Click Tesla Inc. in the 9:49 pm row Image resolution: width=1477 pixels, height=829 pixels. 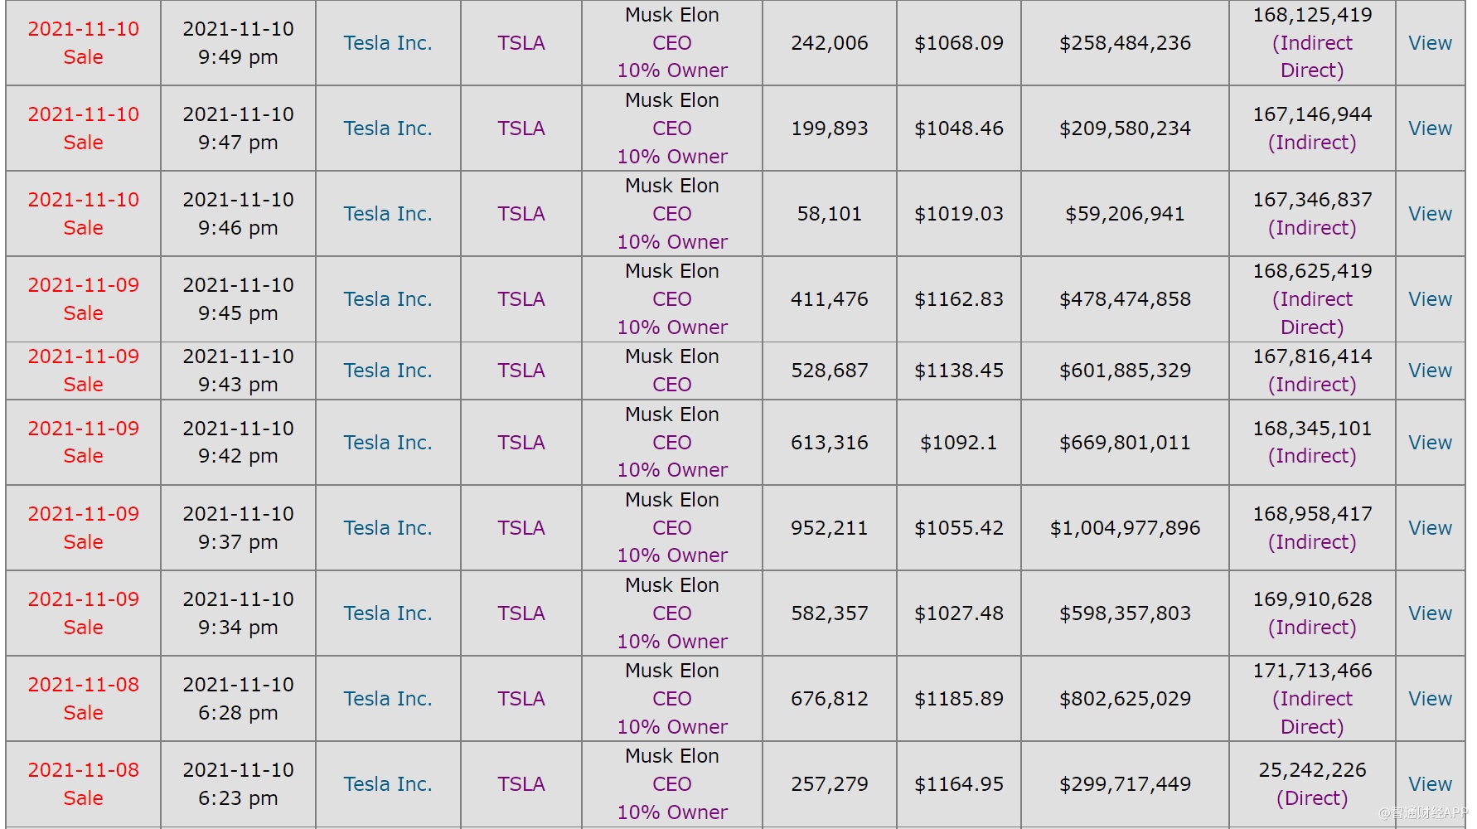388,43
